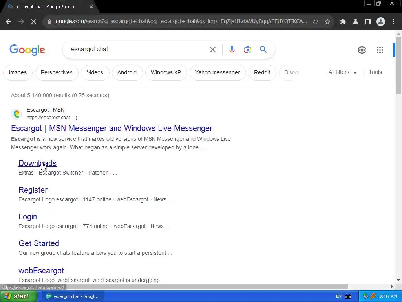The height and width of the screenshot is (302, 402).
Task: Apply the Windows XP search chip
Action: pyautogui.click(x=166, y=72)
